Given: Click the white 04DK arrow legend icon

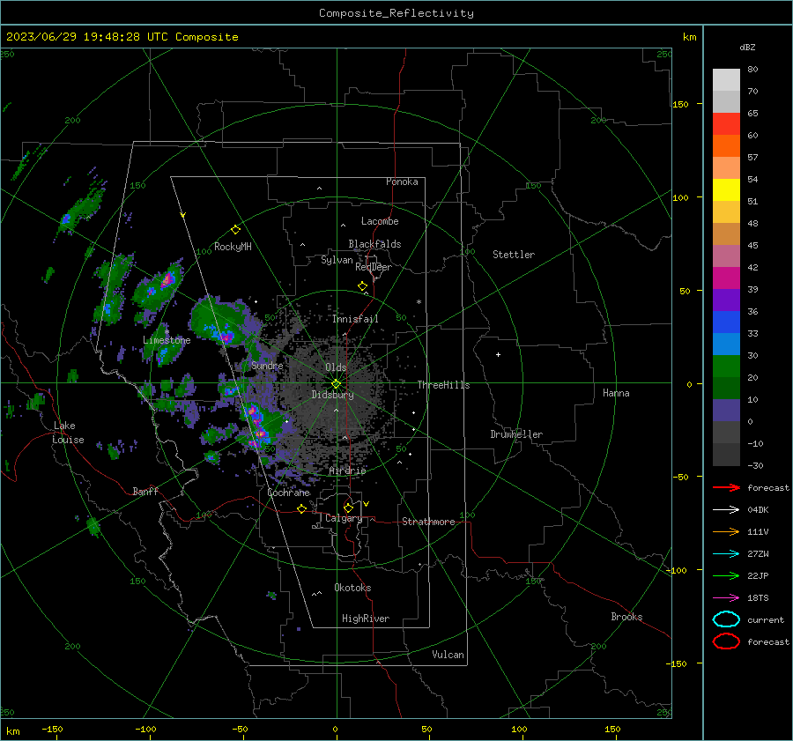Looking at the screenshot, I should [726, 510].
